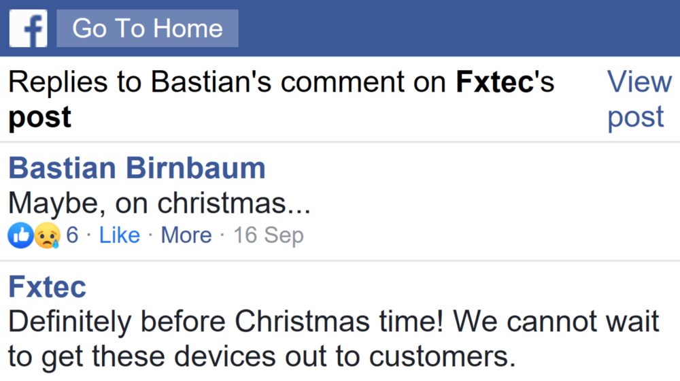
Task: Click the Facebook logo icon
Action: point(29,29)
